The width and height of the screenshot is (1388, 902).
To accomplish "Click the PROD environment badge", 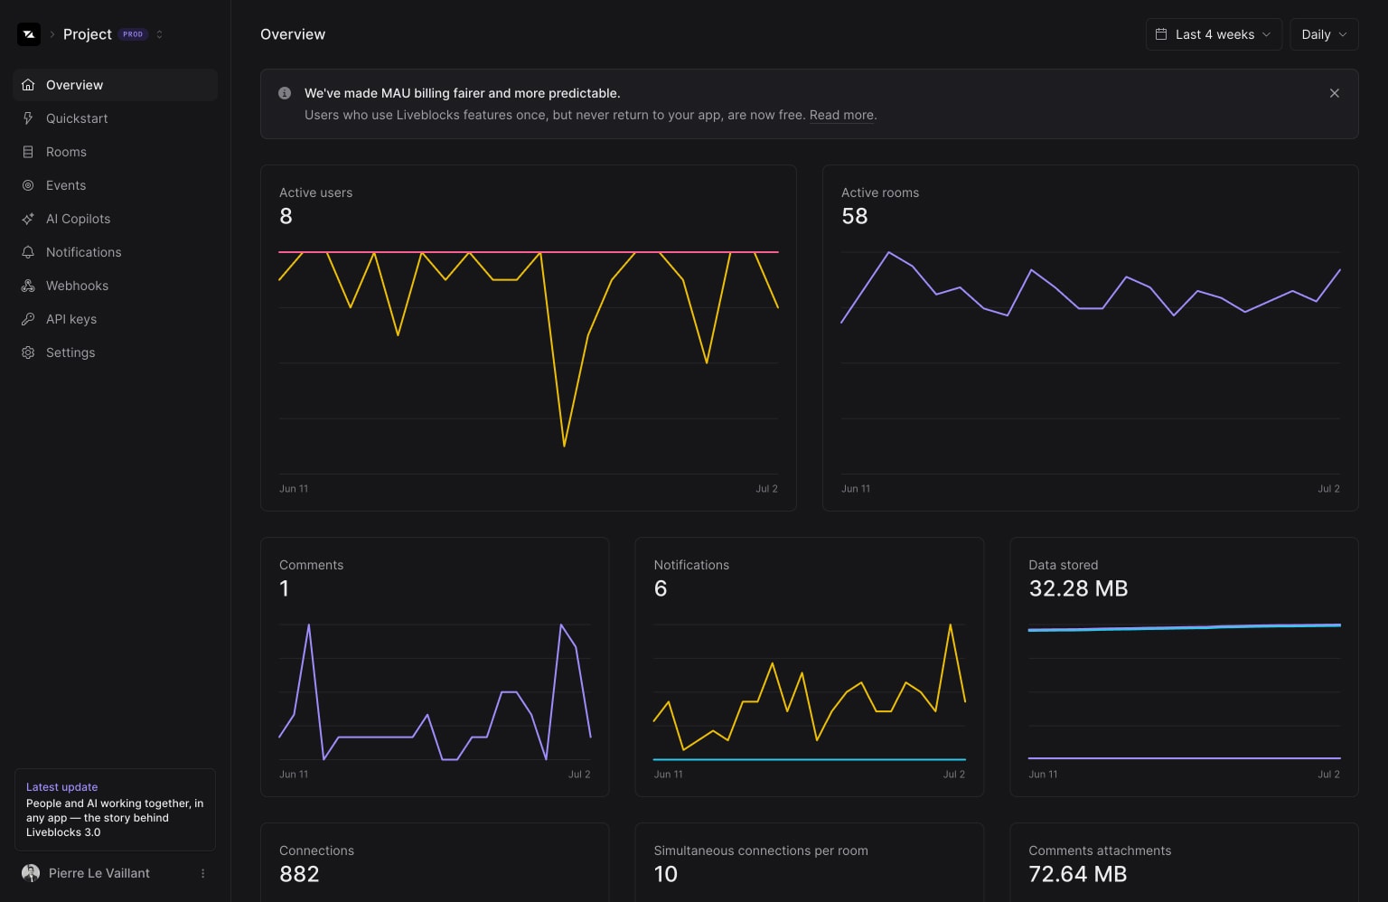I will tap(133, 33).
